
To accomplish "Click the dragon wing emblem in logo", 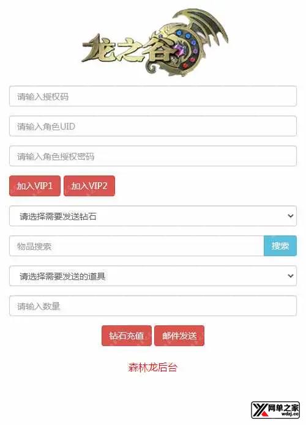I will [202, 27].
